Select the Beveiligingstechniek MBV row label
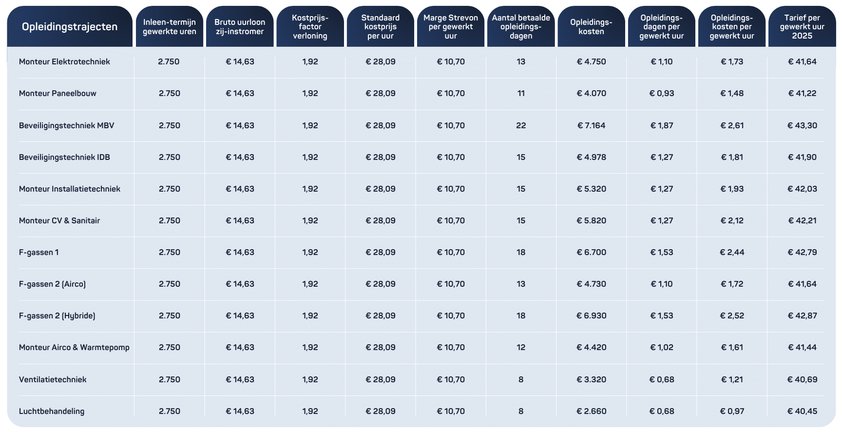 click(x=66, y=126)
